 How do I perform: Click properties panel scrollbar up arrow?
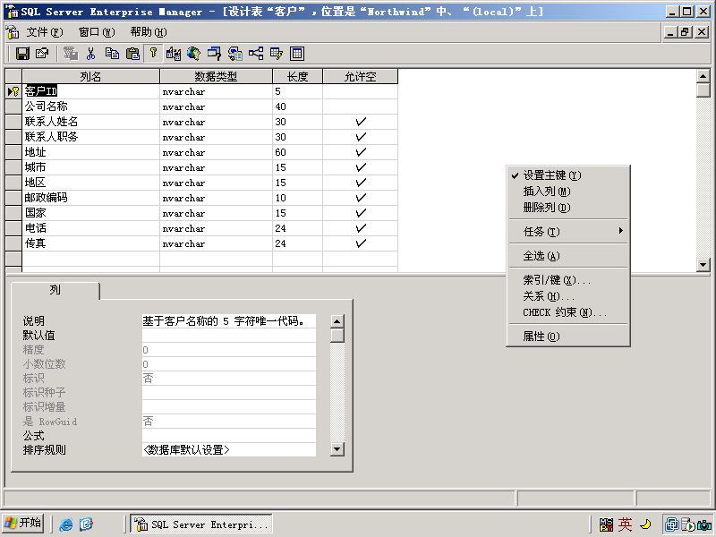(x=337, y=321)
